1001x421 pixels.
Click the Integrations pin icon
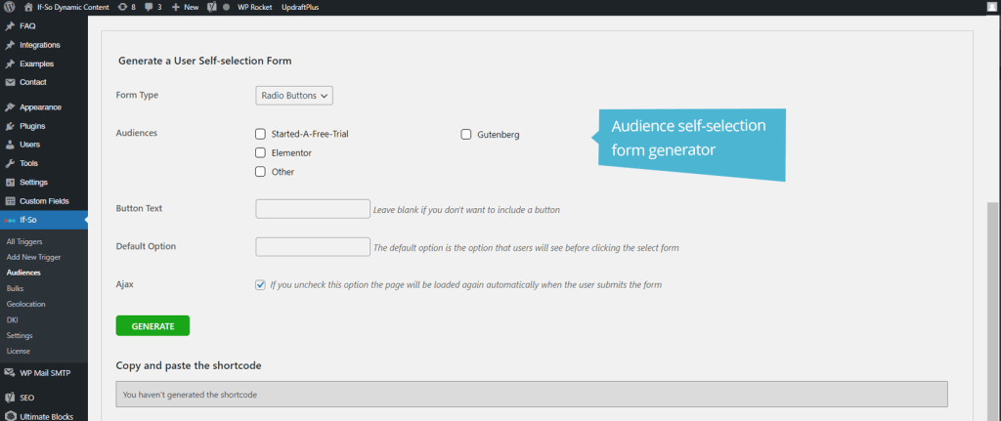[10, 45]
